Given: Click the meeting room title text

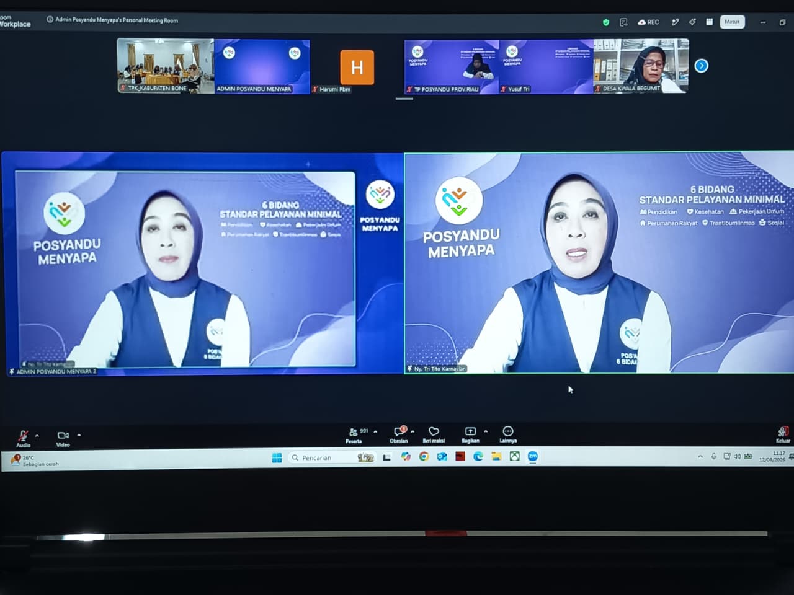Looking at the screenshot, I should 117,20.
